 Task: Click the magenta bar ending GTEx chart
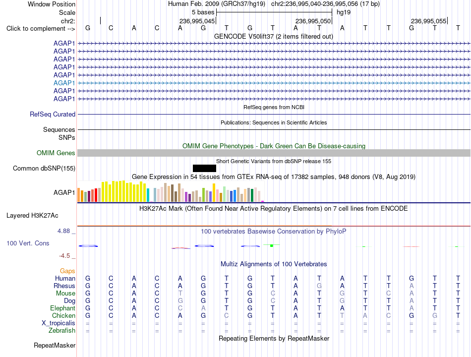point(263,201)
